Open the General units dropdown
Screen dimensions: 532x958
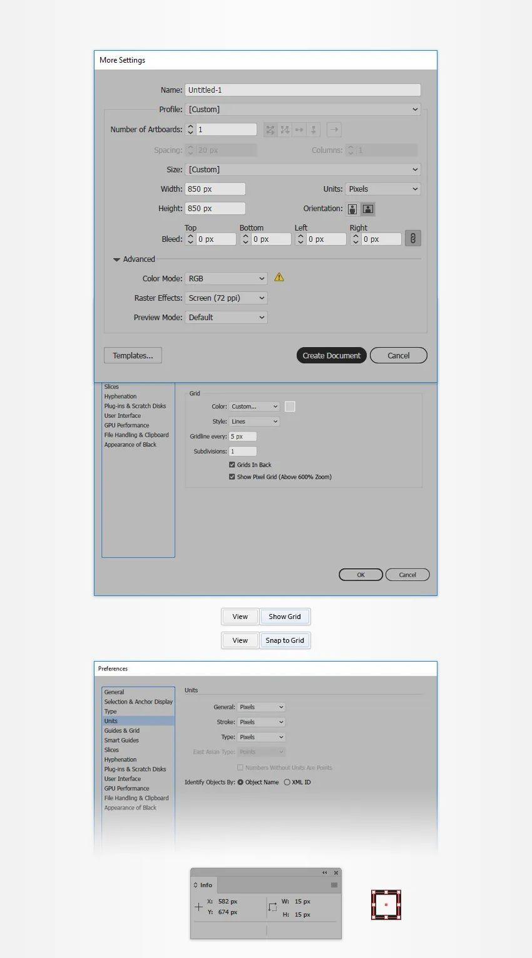(x=262, y=707)
